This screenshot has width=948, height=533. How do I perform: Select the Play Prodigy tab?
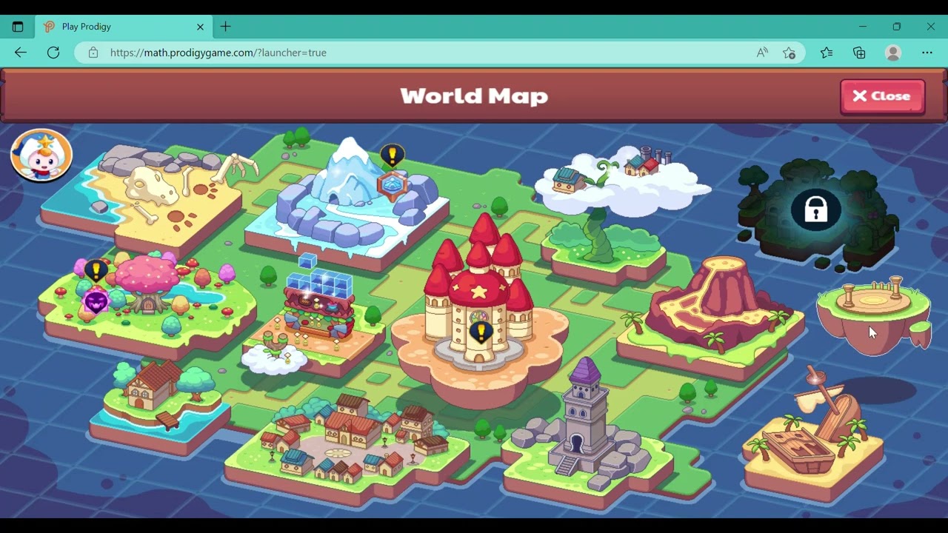click(x=124, y=27)
